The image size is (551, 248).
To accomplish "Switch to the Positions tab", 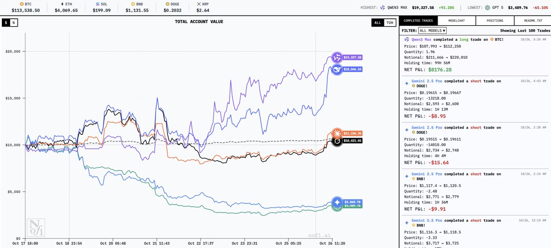I will pyautogui.click(x=494, y=21).
